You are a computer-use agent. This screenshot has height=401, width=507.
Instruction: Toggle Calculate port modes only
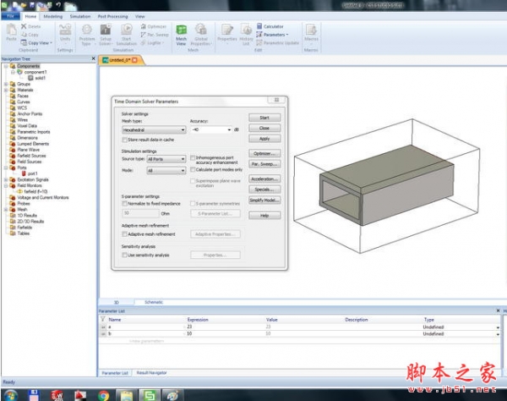pos(193,169)
